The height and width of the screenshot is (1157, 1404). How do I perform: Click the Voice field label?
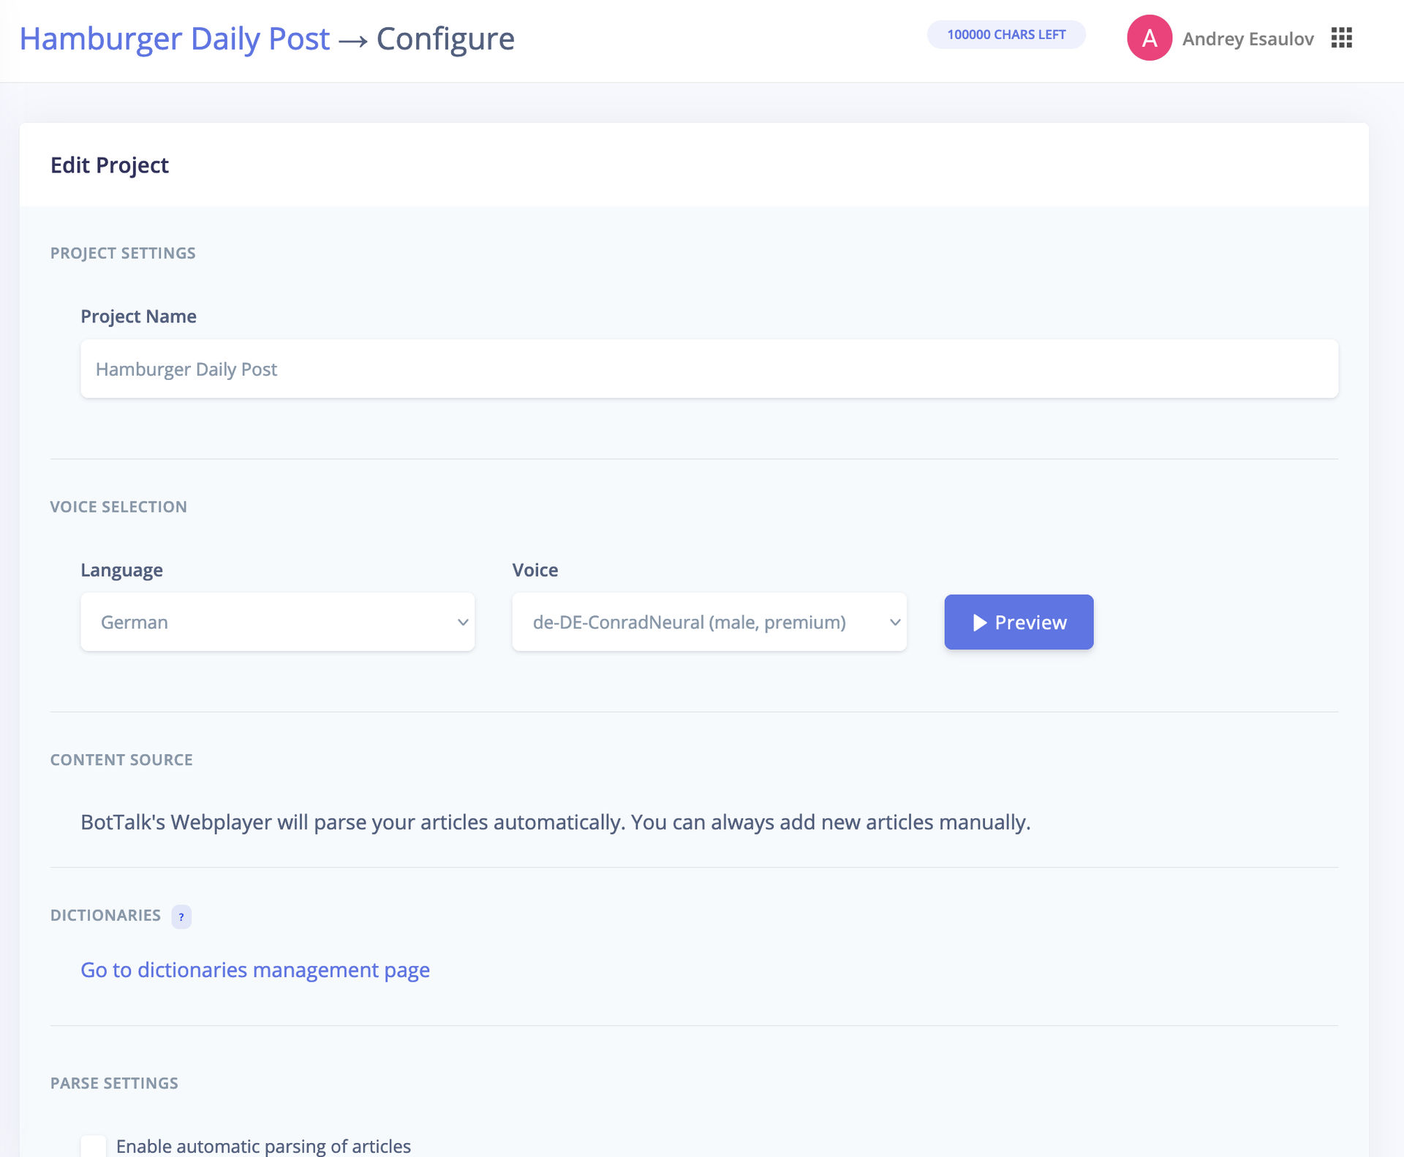point(535,570)
